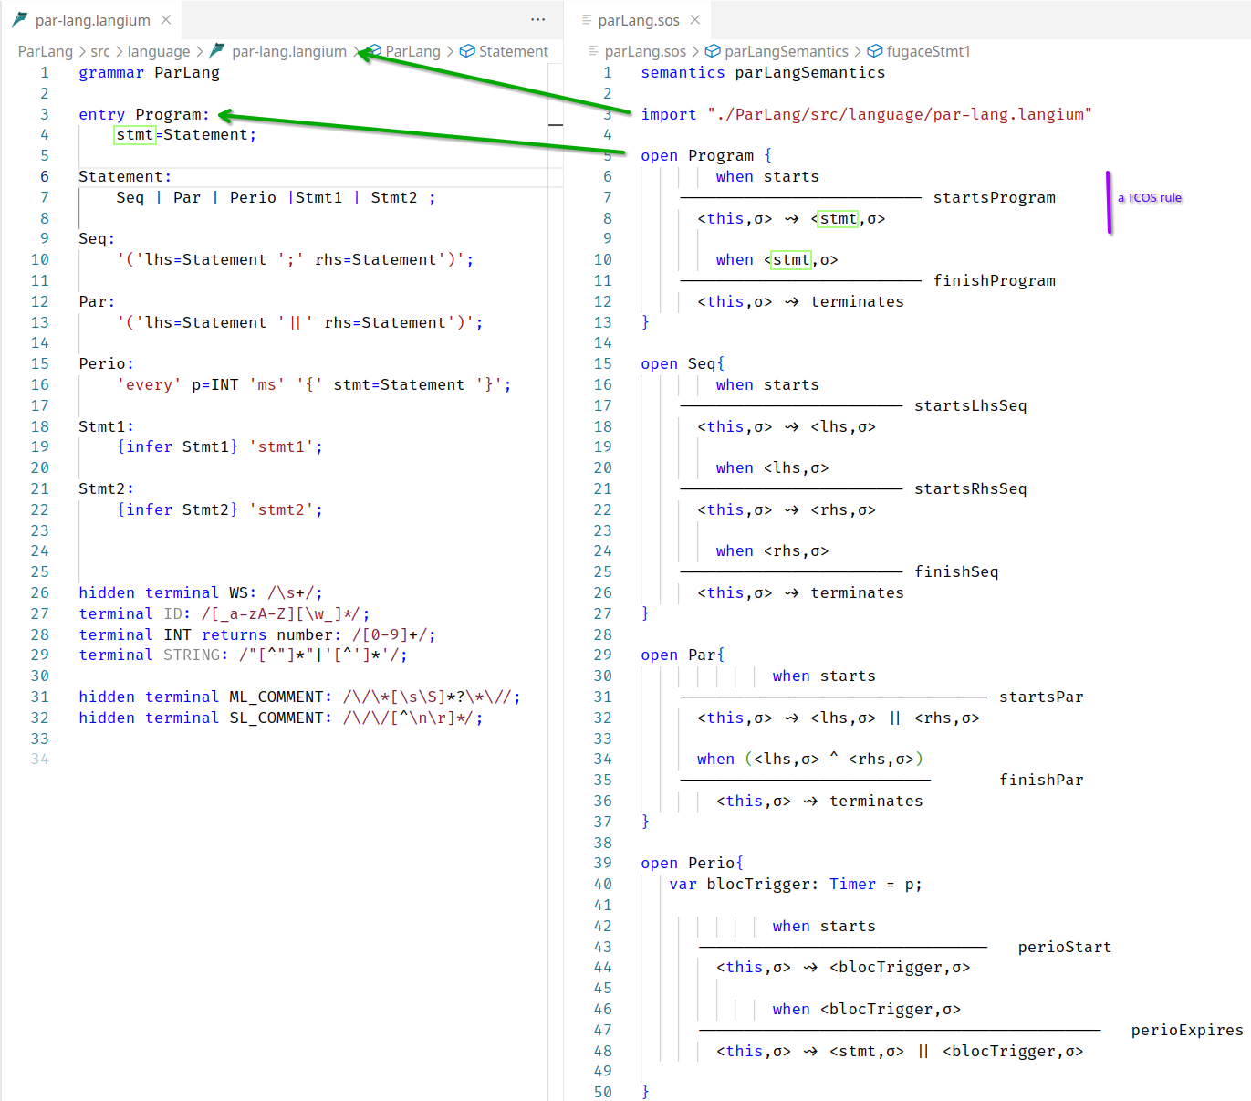1251x1101 pixels.
Task: Click 'finishProgram' rule name
Action: (994, 281)
